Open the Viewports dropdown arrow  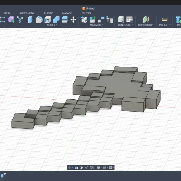coord(113,167)
